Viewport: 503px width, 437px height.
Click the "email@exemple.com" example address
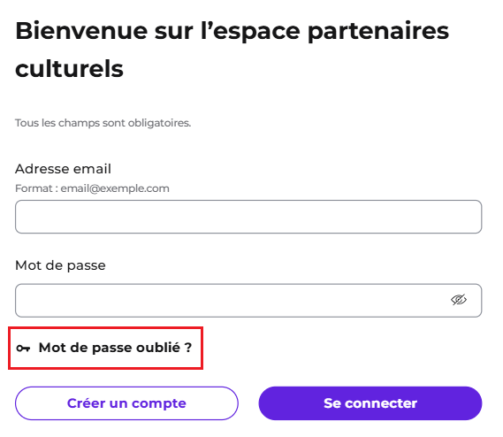pyautogui.click(x=115, y=188)
